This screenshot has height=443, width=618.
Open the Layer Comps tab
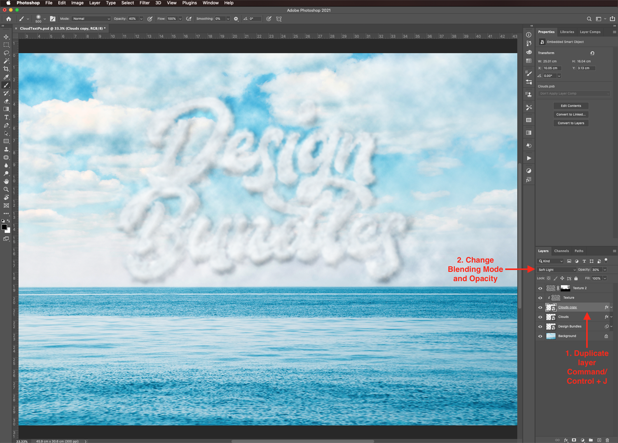(590, 32)
